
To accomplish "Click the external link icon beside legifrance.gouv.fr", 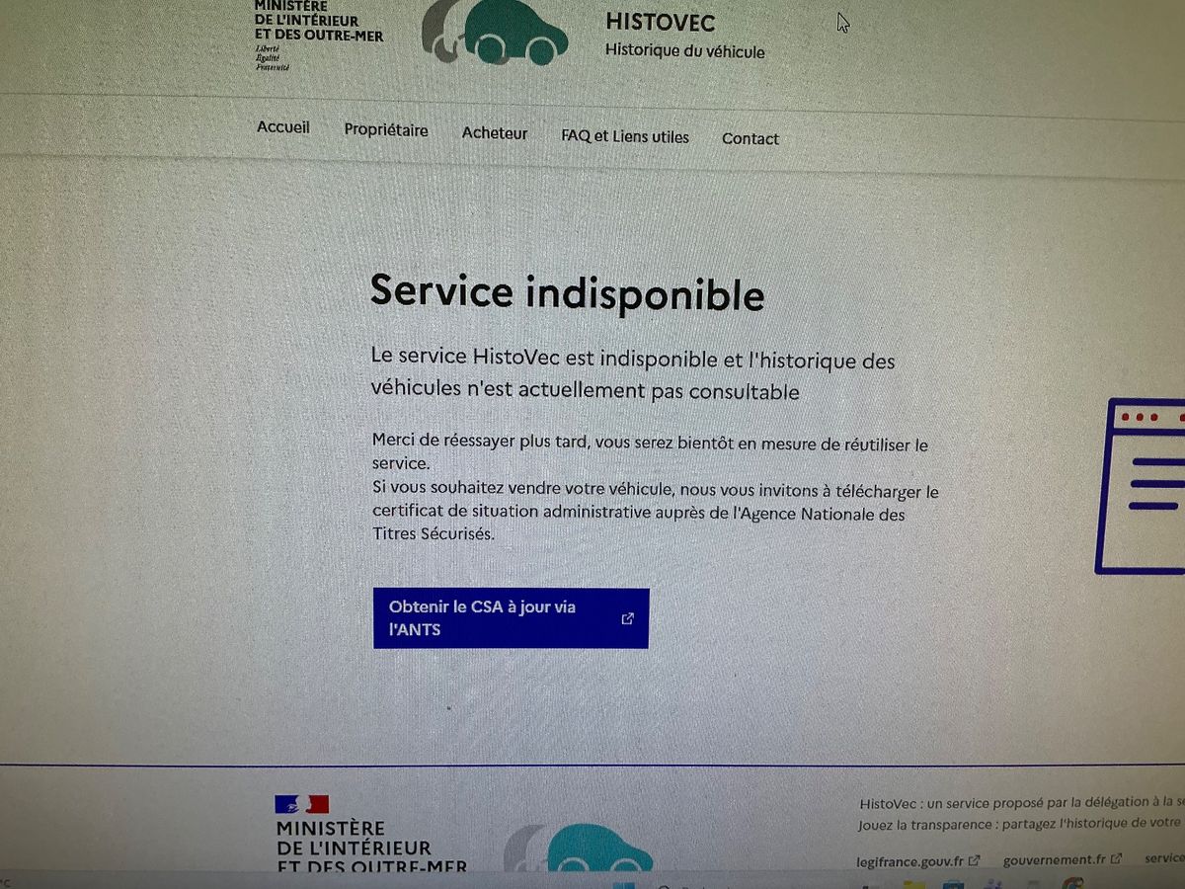I will tap(974, 861).
